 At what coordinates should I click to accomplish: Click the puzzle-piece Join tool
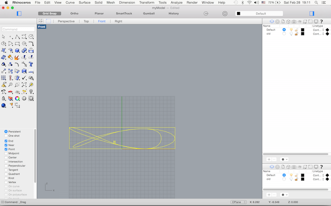pyautogui.click(x=10, y=57)
